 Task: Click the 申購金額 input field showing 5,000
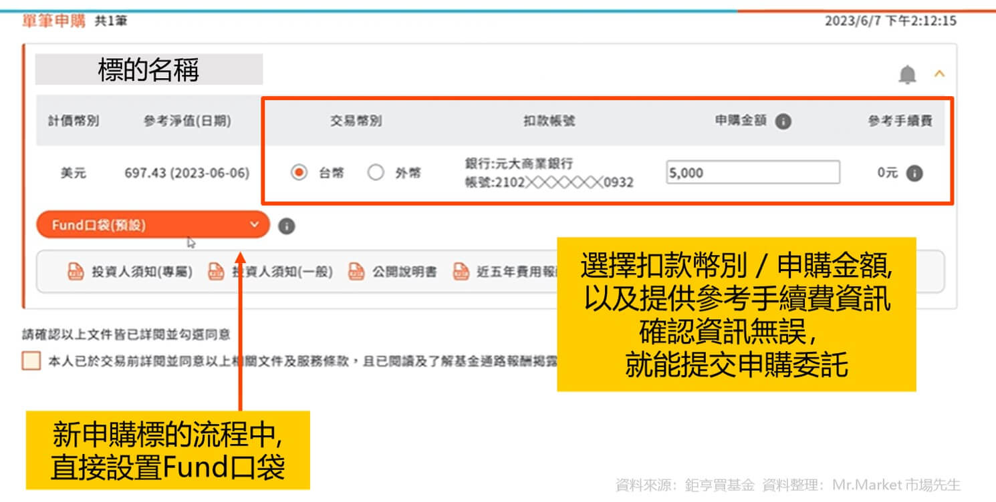(x=753, y=172)
